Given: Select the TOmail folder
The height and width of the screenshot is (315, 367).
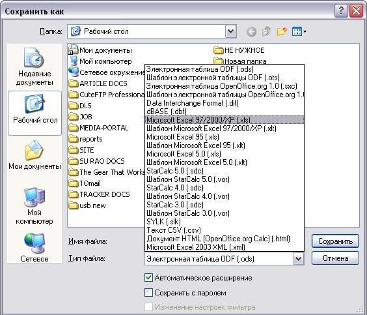Looking at the screenshot, I should click(85, 183).
